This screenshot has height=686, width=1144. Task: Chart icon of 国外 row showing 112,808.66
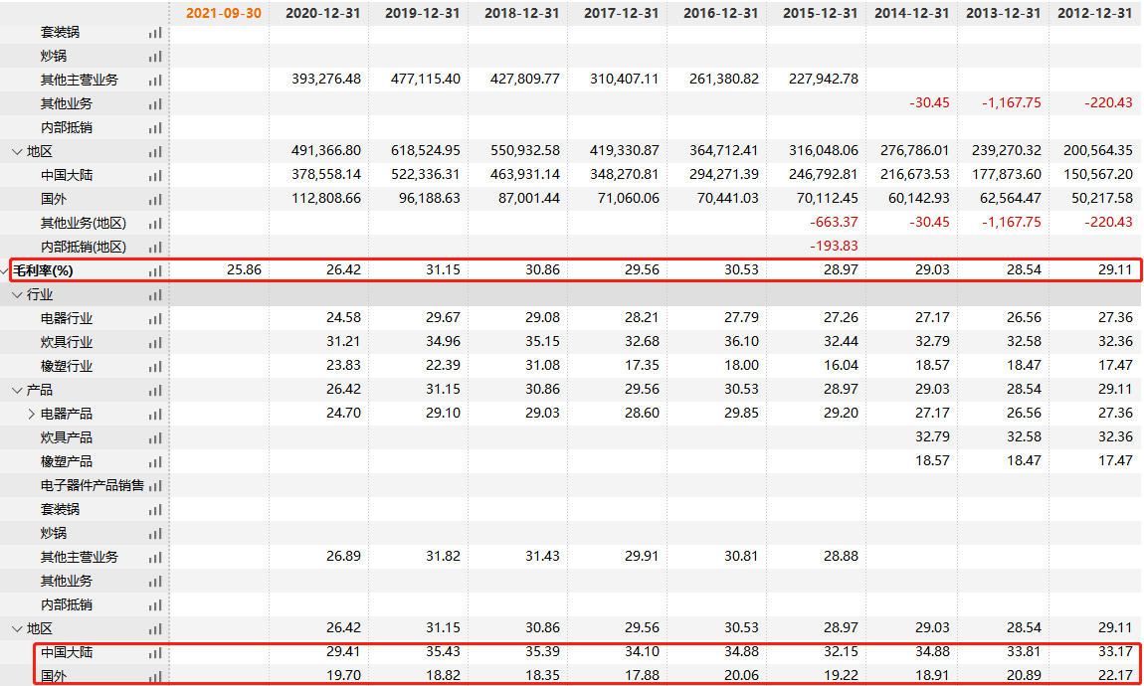155,199
